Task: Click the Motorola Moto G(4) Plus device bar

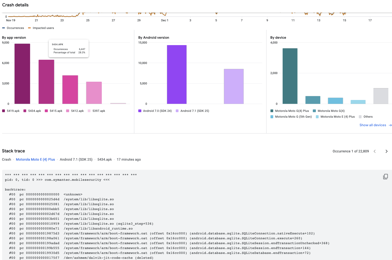Action: (290, 76)
